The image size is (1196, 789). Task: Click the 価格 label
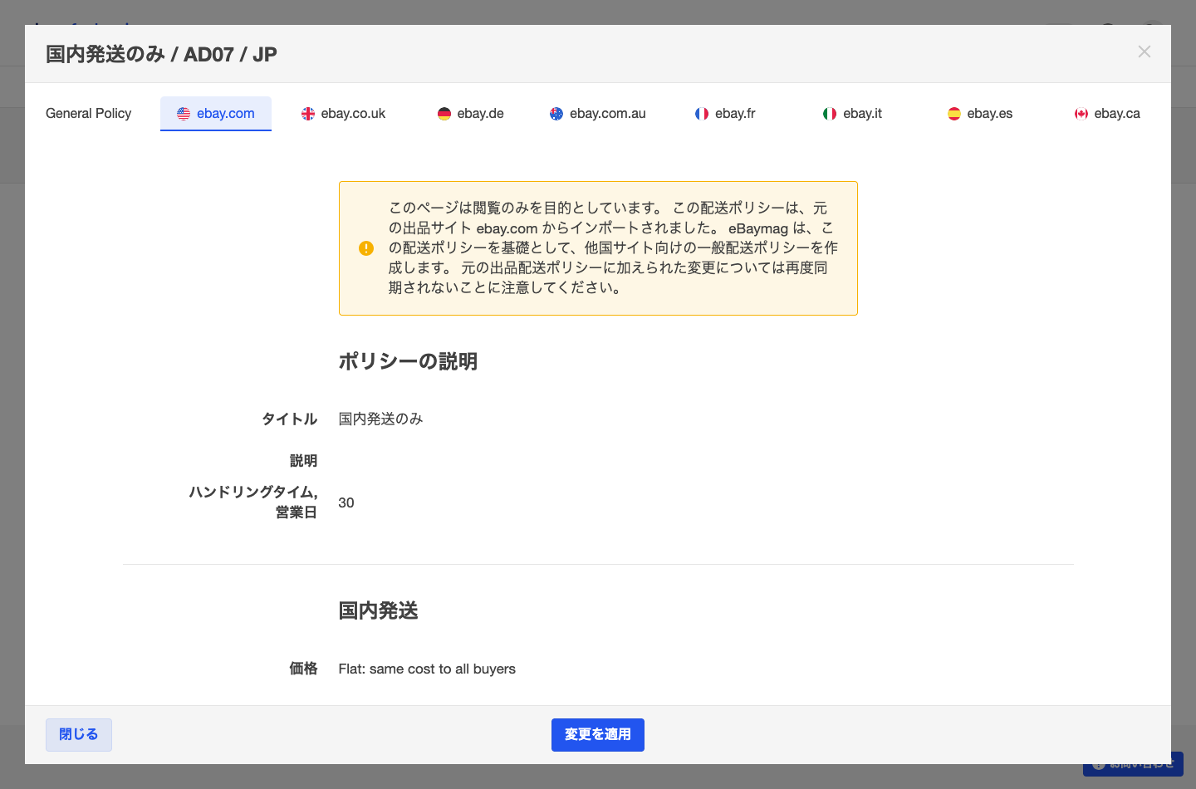coord(304,669)
